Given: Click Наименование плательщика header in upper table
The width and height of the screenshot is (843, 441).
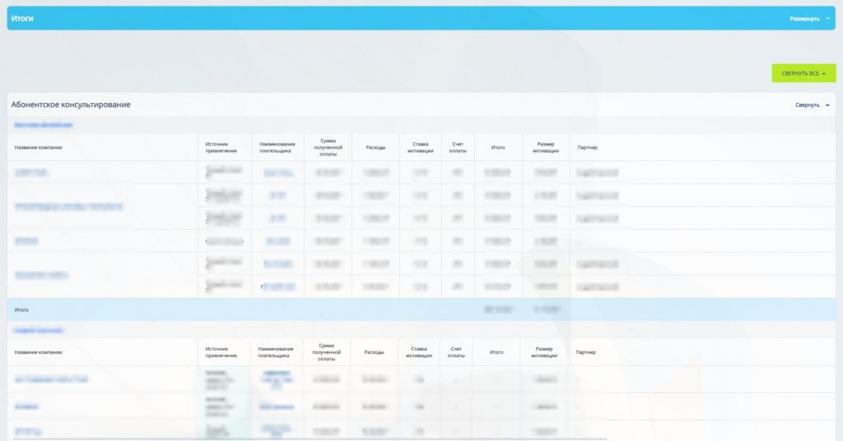Looking at the screenshot, I should point(277,148).
